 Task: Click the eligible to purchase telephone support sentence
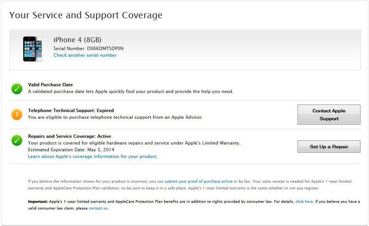(115, 117)
